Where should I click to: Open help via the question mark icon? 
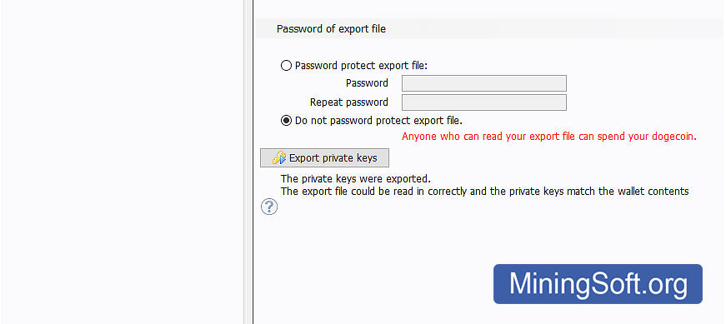269,207
